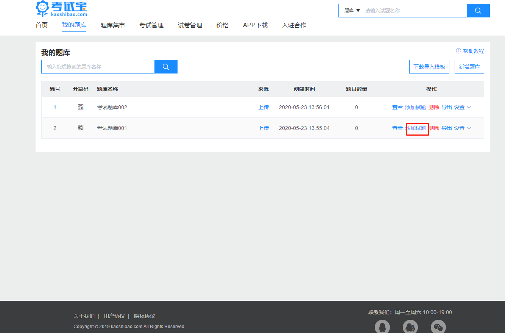Click the 考试题库001 name cell
Viewport: 505px width, 333px height.
click(112, 128)
